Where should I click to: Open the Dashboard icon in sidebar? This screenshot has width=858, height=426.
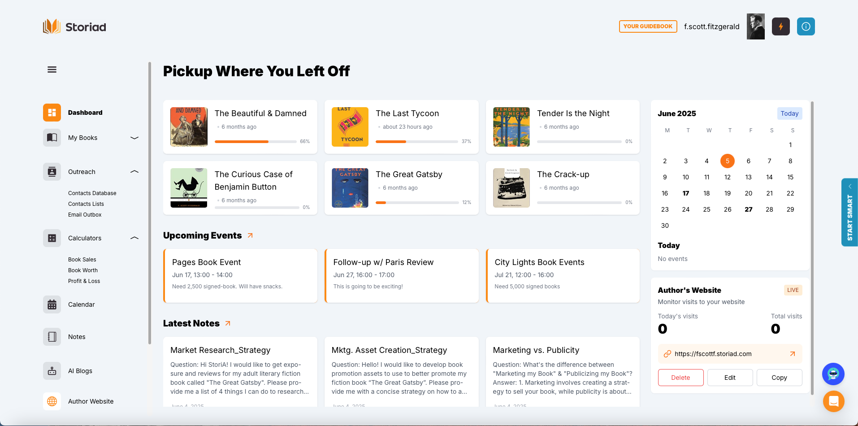point(52,113)
